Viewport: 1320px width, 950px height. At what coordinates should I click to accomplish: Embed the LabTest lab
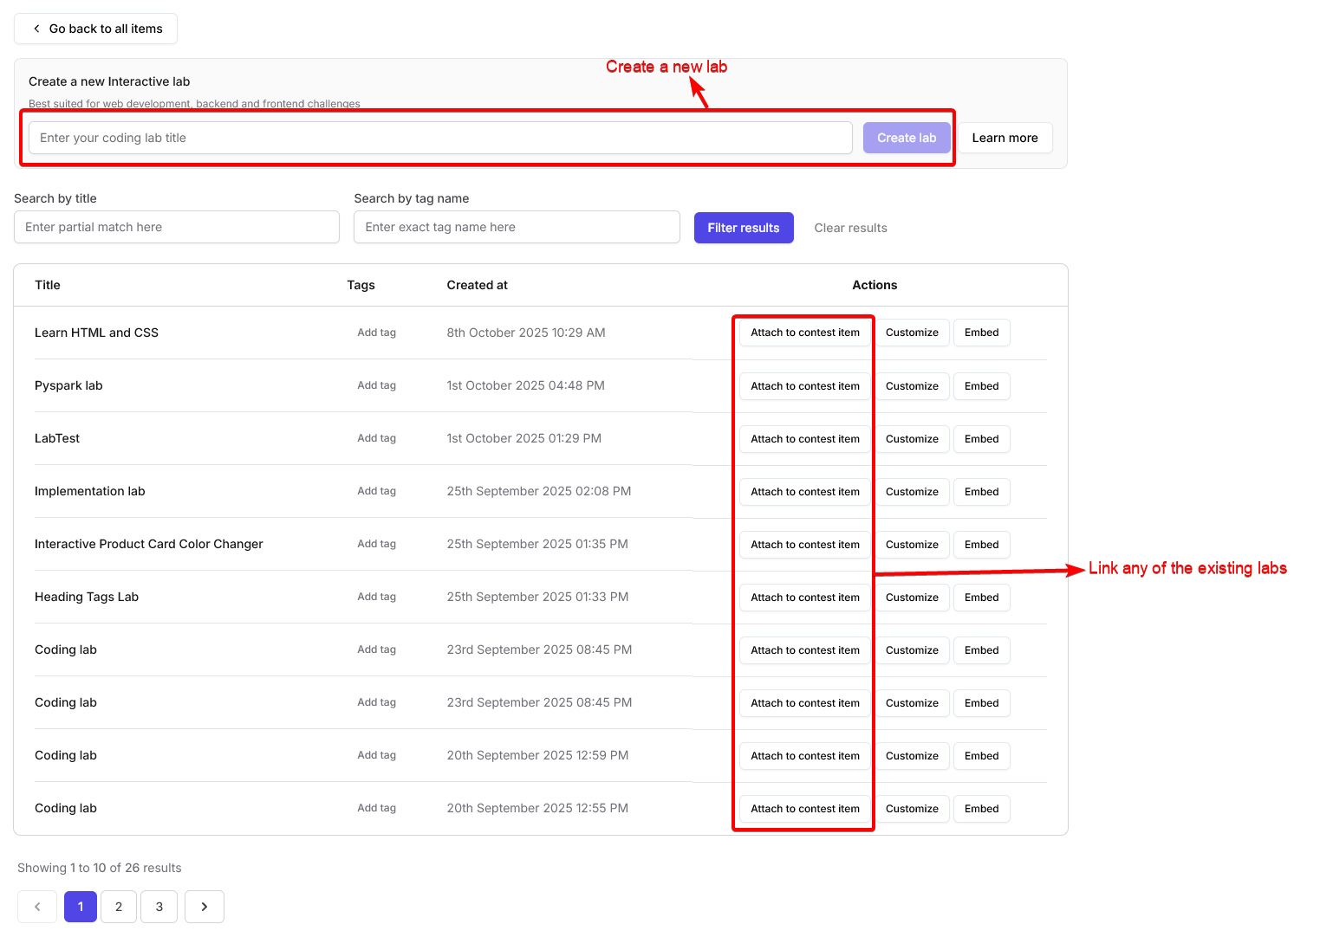(981, 439)
